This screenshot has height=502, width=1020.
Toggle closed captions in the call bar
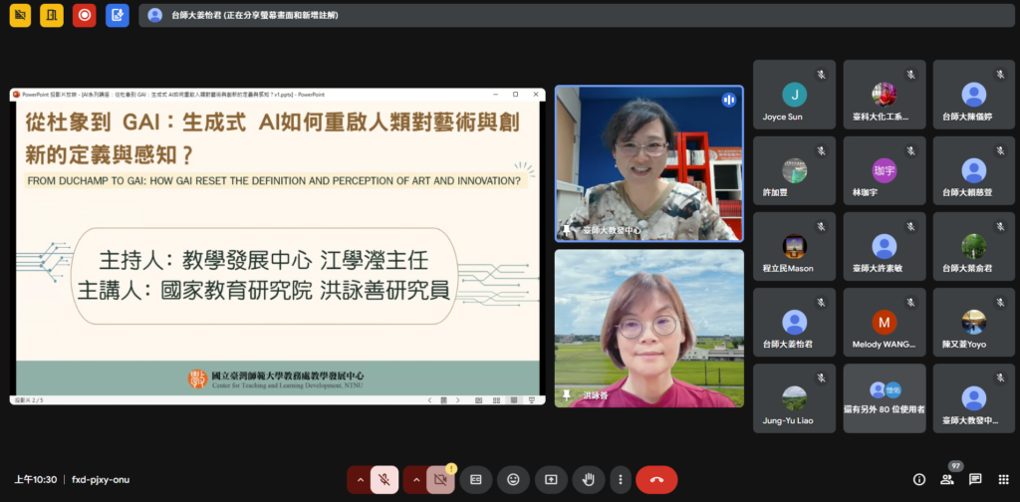[x=476, y=479]
